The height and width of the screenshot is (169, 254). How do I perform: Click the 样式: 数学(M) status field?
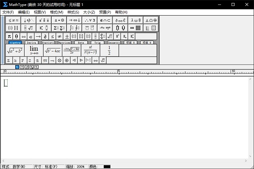pos(17,166)
